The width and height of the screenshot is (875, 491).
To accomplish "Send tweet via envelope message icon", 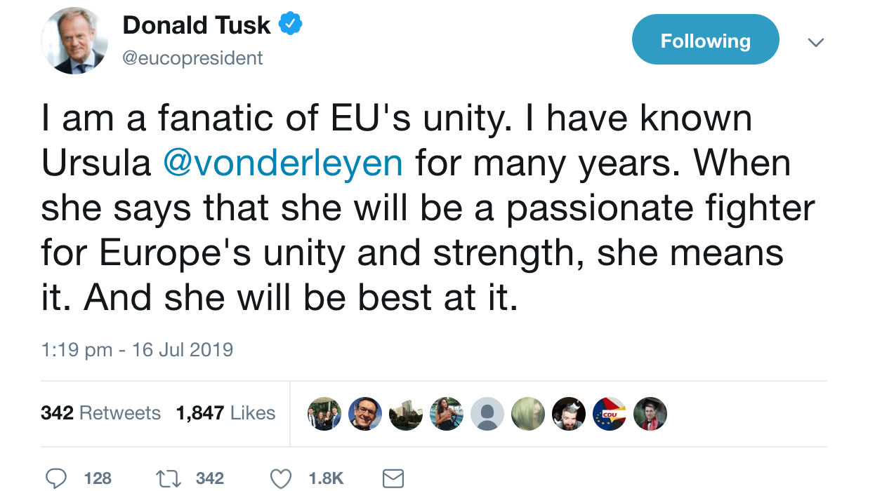I will pyautogui.click(x=393, y=478).
